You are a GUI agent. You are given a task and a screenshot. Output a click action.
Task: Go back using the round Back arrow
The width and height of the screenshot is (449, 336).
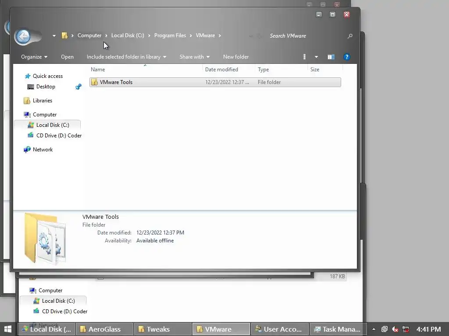tap(23, 36)
